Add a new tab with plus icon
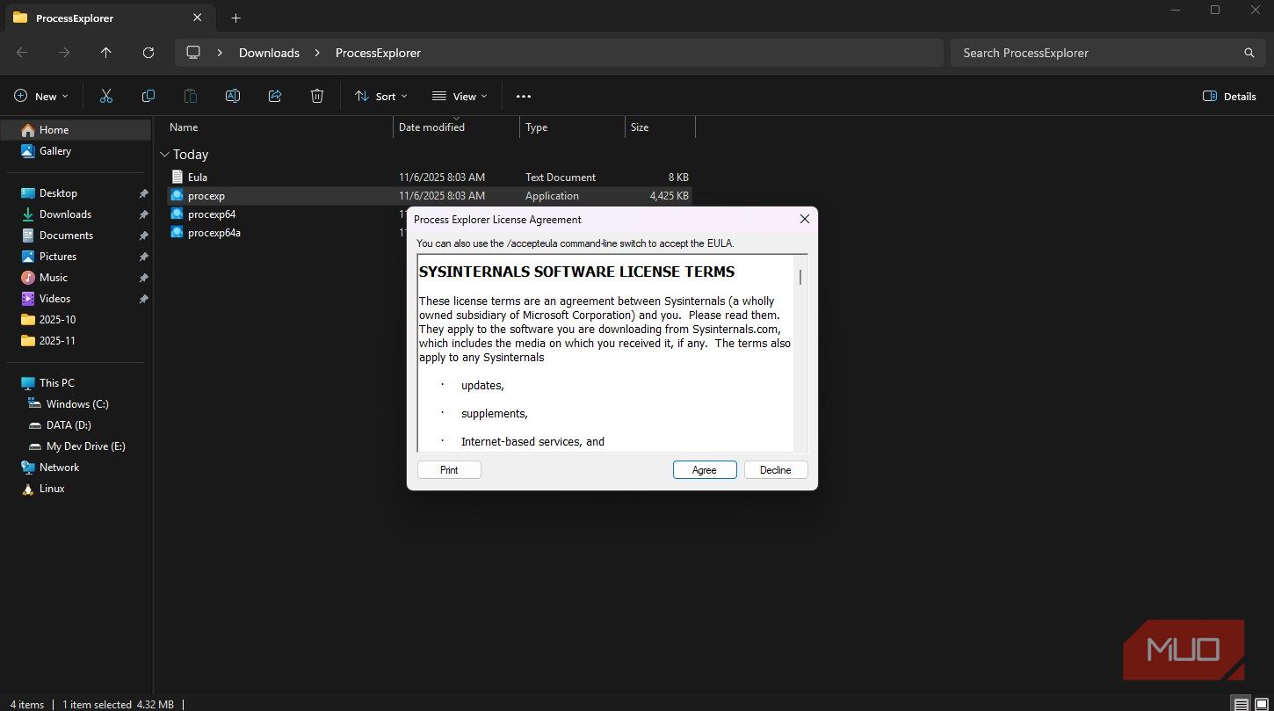1274x711 pixels. tap(235, 18)
